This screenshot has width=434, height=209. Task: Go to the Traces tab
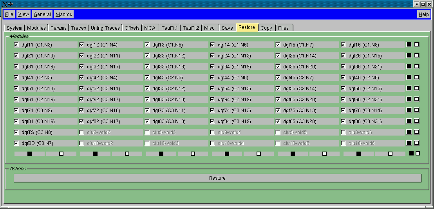point(79,28)
